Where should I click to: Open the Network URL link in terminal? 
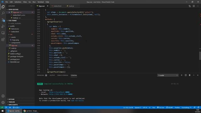[61, 94]
